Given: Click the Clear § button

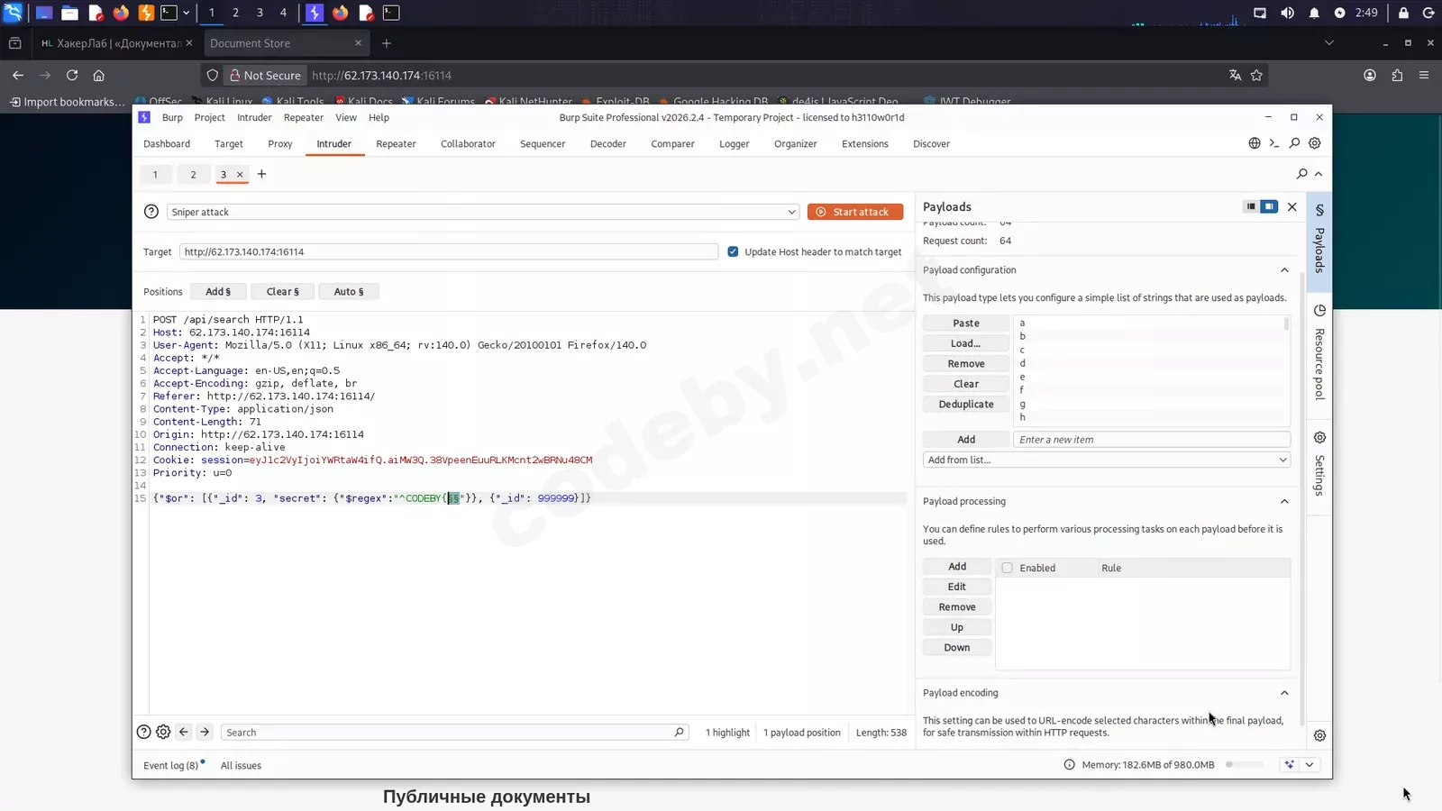Looking at the screenshot, I should (283, 292).
